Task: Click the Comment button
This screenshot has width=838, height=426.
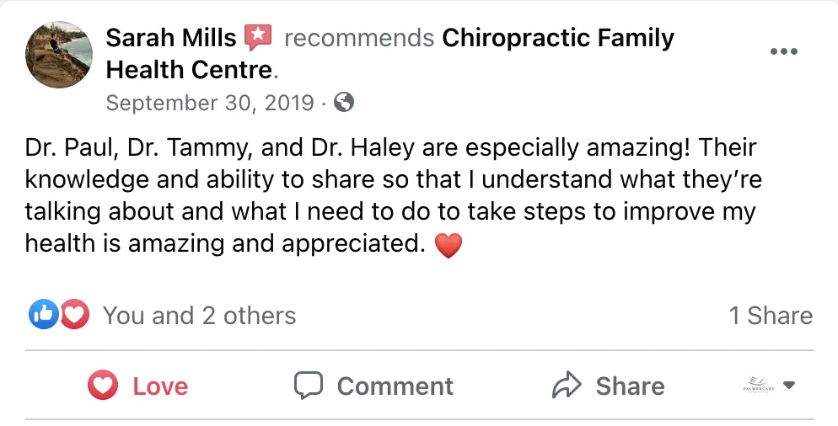Action: click(x=373, y=386)
